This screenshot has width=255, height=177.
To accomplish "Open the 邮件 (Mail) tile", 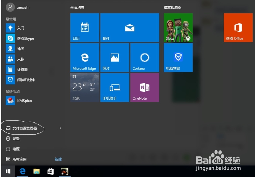I will pos(130,28).
